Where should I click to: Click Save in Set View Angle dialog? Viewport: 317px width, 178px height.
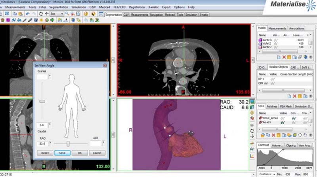click(x=62, y=153)
